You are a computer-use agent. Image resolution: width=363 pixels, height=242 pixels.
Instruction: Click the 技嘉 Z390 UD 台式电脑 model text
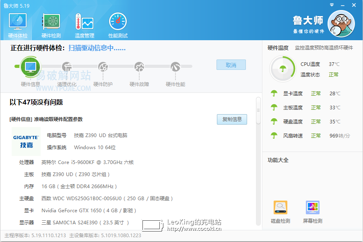[x=101, y=135]
